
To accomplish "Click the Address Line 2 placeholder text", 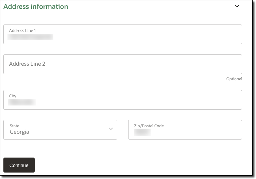I will click(x=27, y=64).
